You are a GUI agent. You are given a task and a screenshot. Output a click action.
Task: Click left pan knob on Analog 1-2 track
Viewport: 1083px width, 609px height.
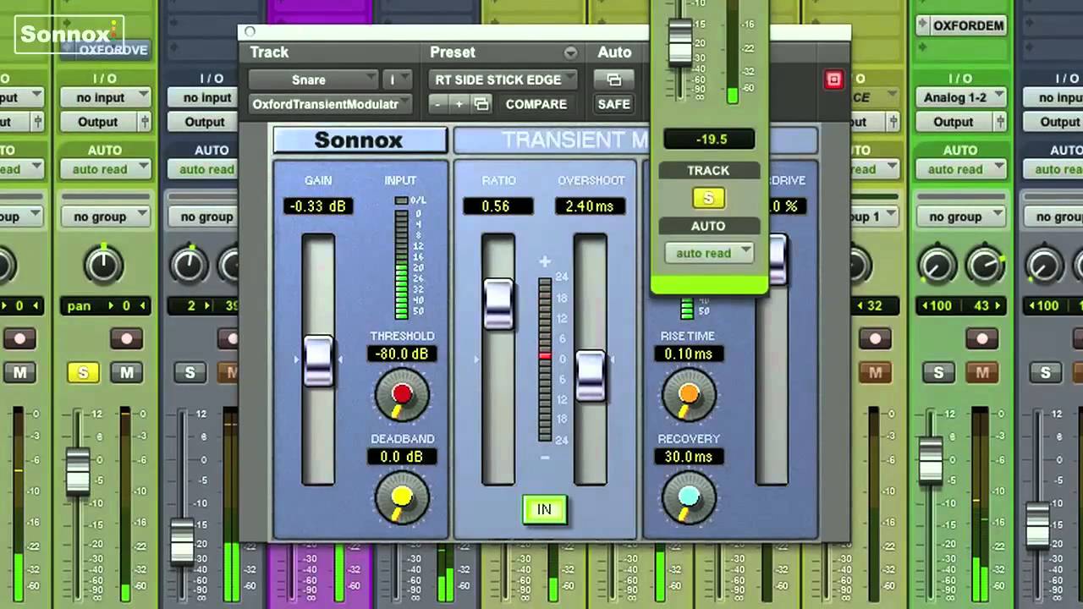tap(936, 266)
